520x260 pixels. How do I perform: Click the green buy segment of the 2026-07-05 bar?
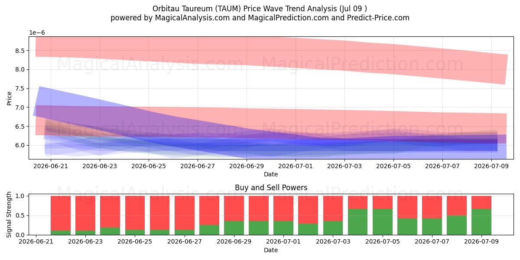383,222
